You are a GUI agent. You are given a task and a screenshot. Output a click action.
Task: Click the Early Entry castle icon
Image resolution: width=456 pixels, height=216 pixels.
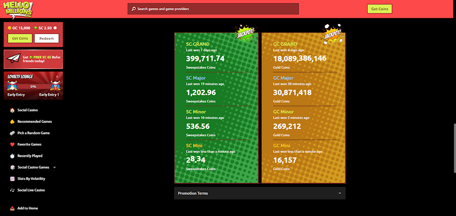coord(12,86)
